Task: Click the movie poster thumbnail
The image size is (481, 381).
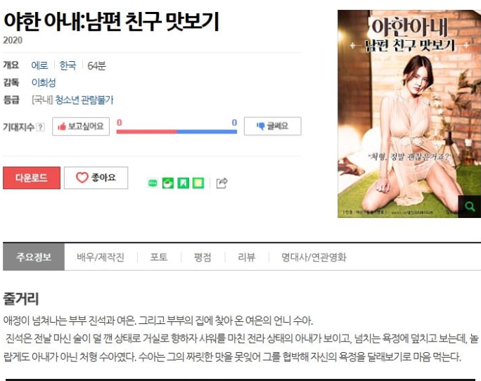Action: click(409, 114)
